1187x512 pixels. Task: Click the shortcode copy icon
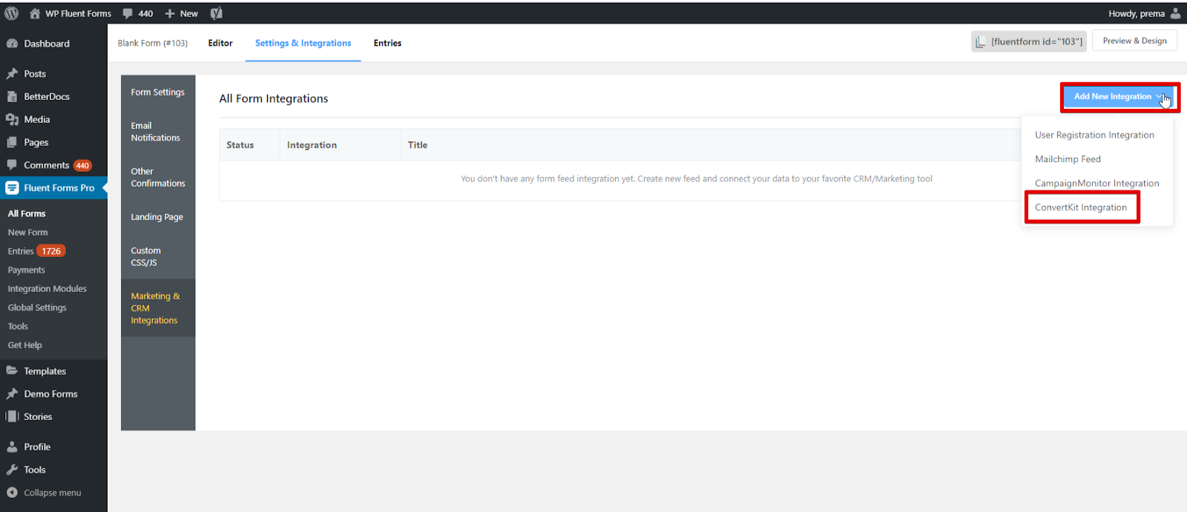tap(981, 41)
